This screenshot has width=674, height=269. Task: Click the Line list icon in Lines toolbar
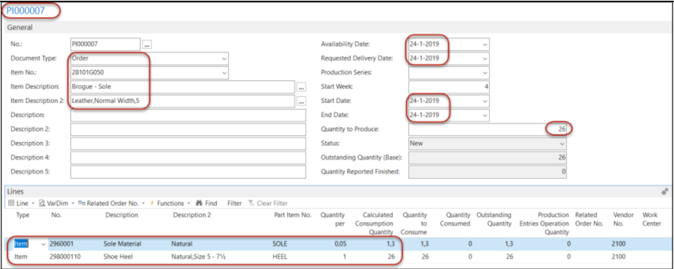pos(11,203)
